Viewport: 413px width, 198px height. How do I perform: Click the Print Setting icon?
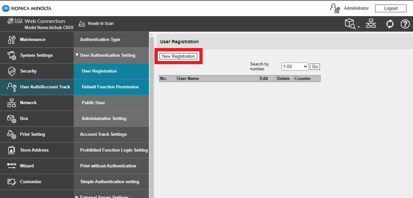tap(12, 134)
